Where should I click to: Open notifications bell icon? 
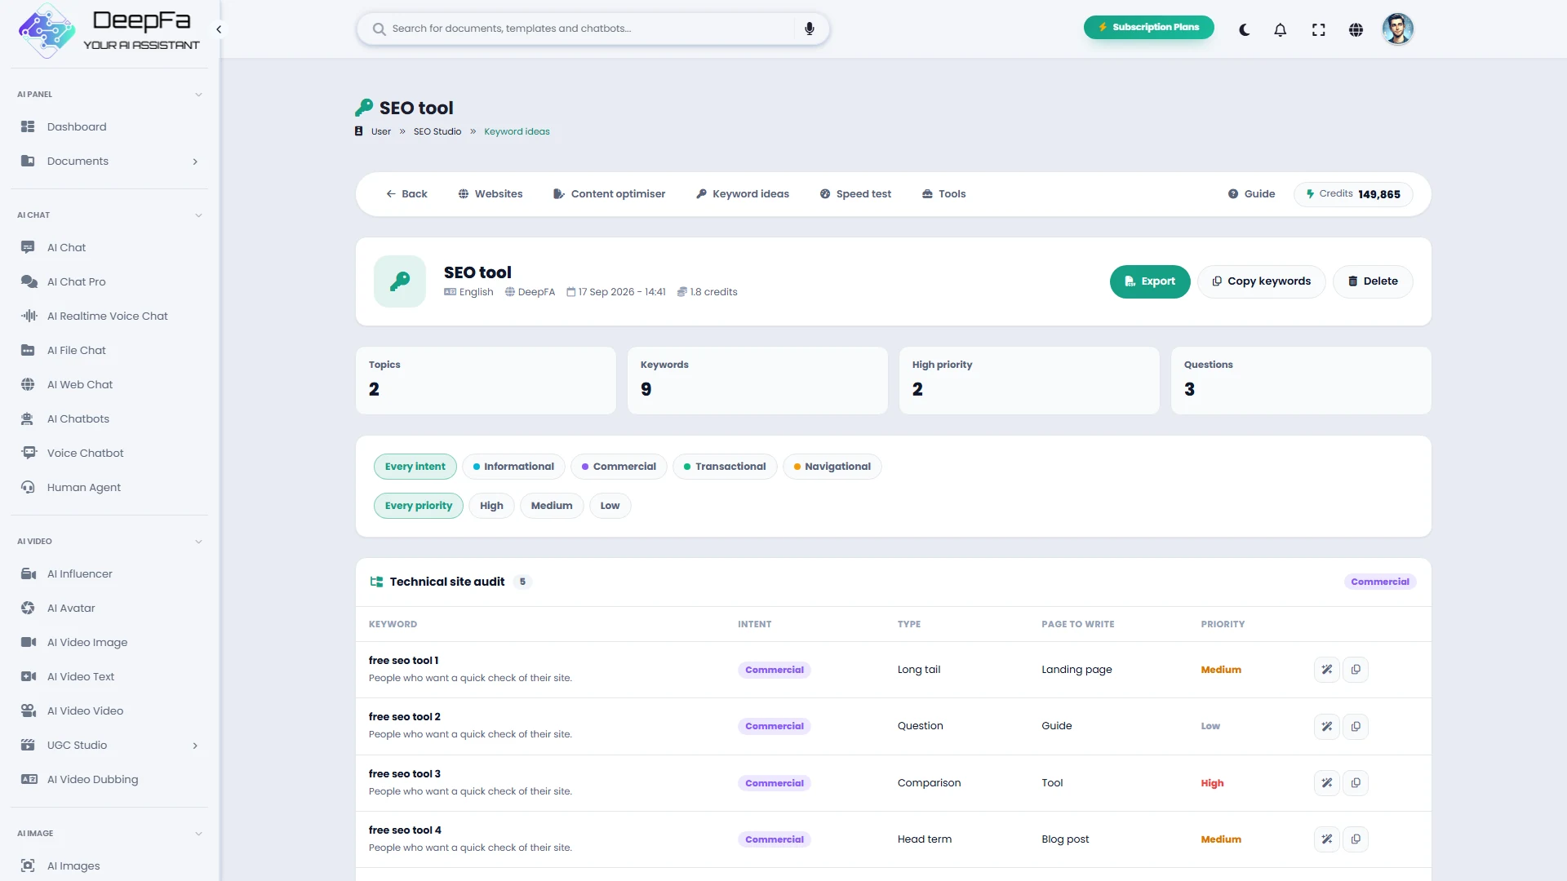tap(1281, 30)
